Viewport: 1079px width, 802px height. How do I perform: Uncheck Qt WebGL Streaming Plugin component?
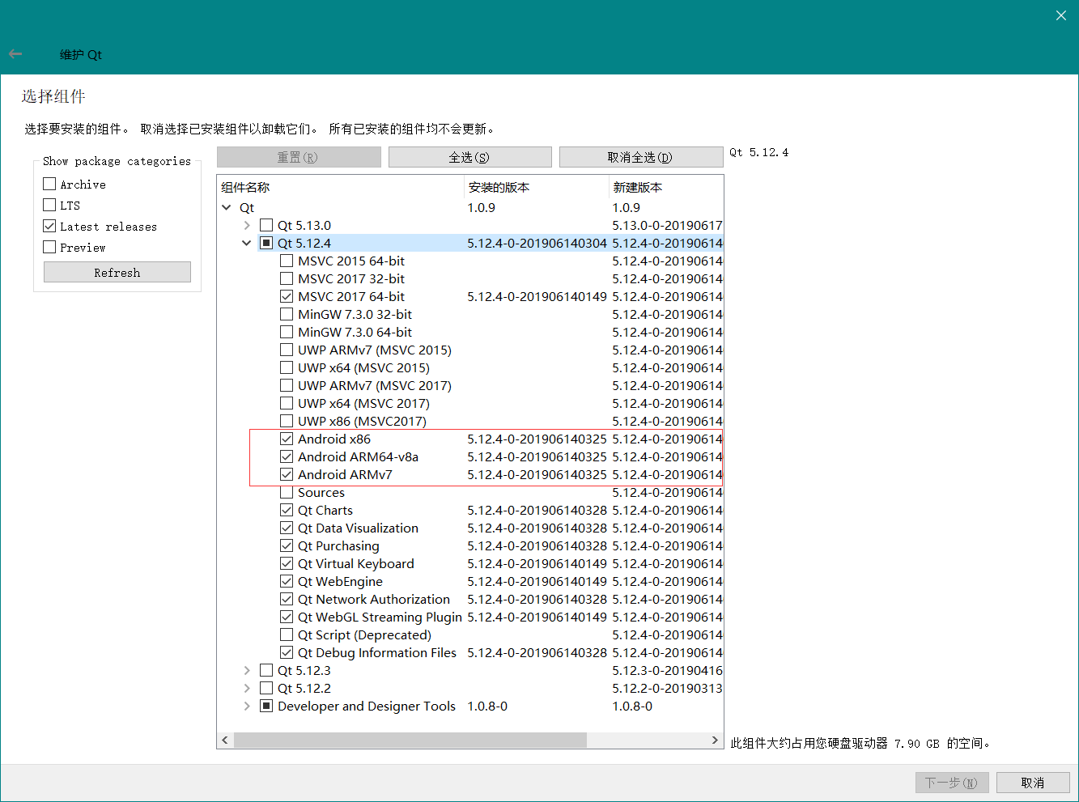pyautogui.click(x=287, y=617)
